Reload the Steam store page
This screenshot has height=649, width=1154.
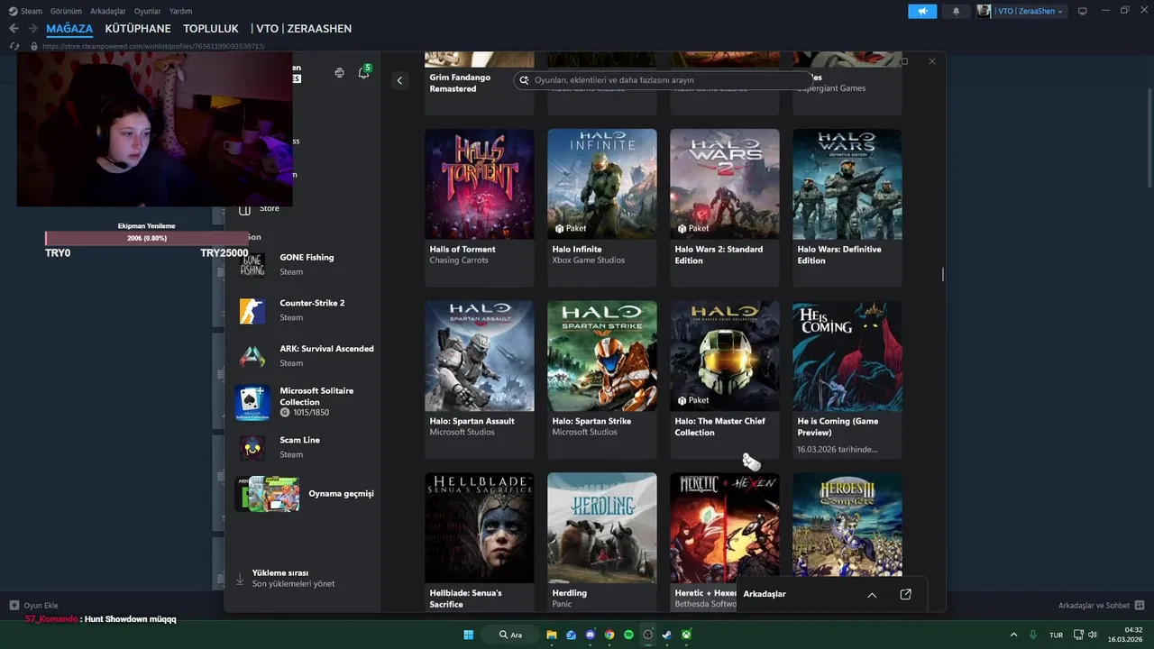pos(14,46)
